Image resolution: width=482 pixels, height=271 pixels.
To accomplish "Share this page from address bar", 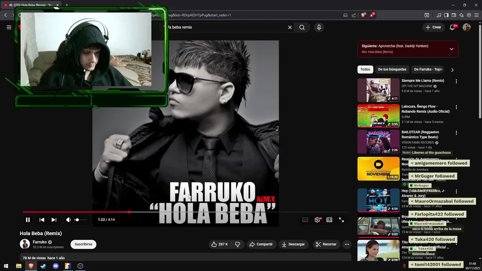I will 354,15.
